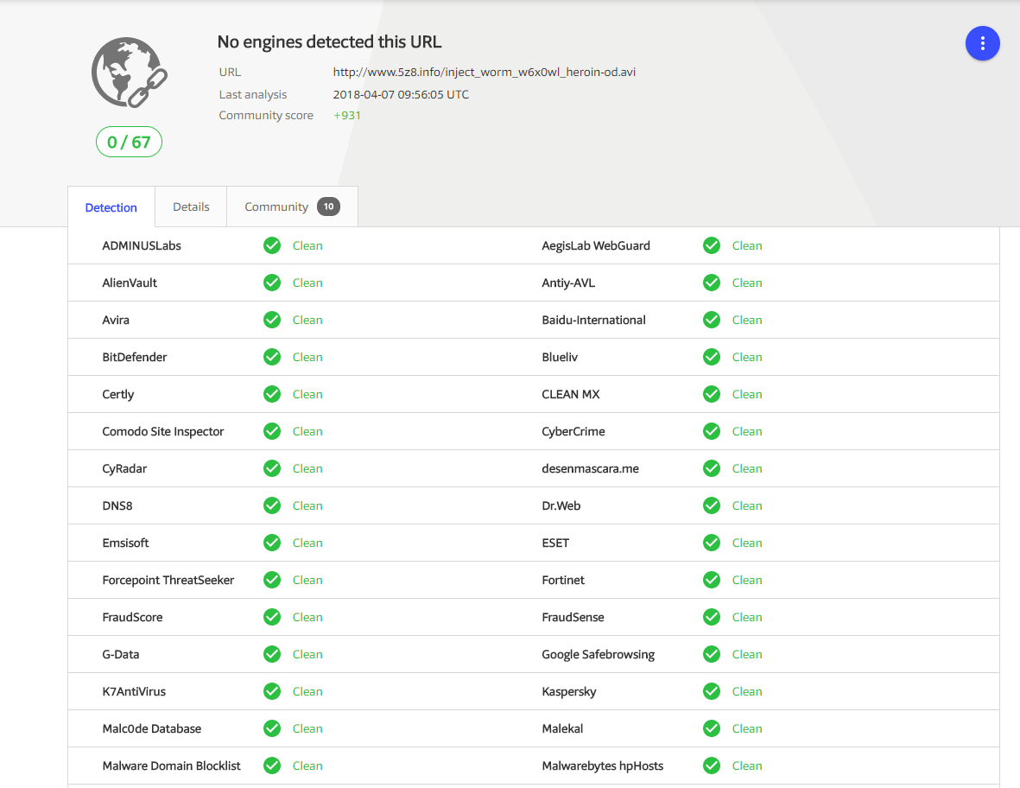This screenshot has width=1020, height=788.
Task: Click the Clean result for CyberCrime
Action: tap(747, 431)
